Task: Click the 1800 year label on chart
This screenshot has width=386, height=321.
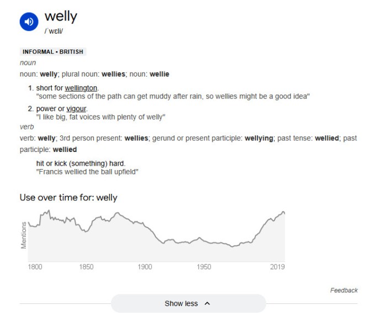Action: 35,267
